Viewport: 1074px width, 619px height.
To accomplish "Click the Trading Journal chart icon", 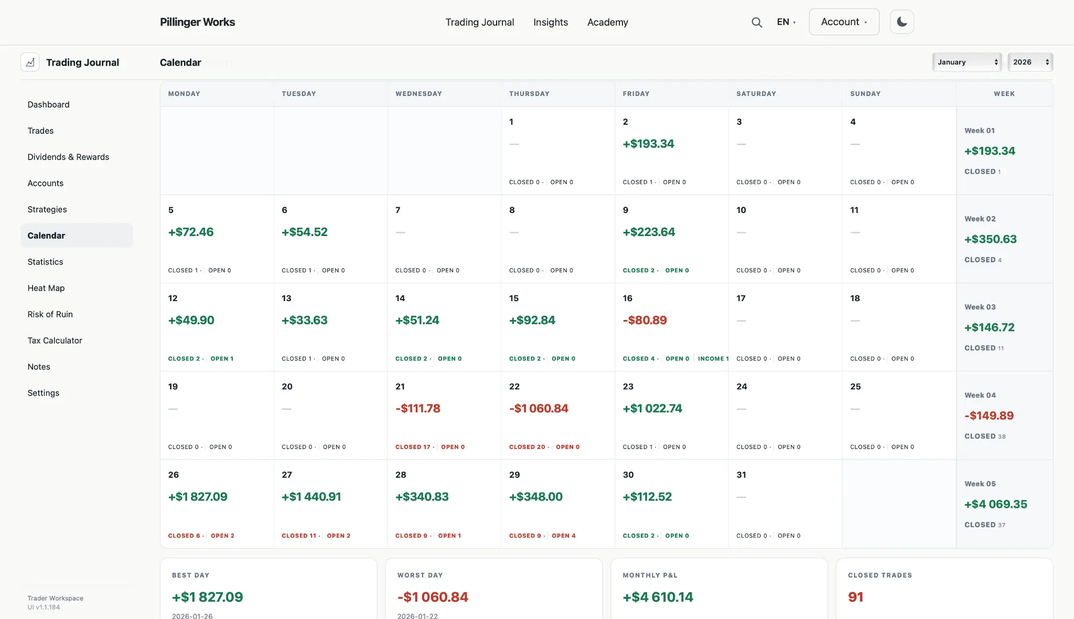I will (x=30, y=62).
